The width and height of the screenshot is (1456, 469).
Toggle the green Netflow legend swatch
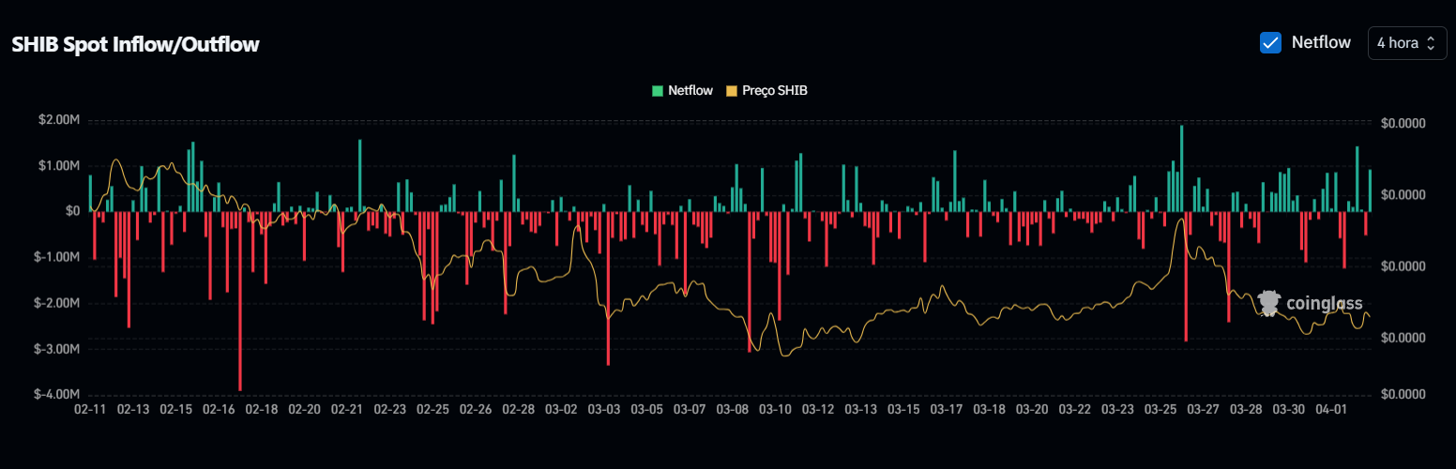click(x=658, y=91)
